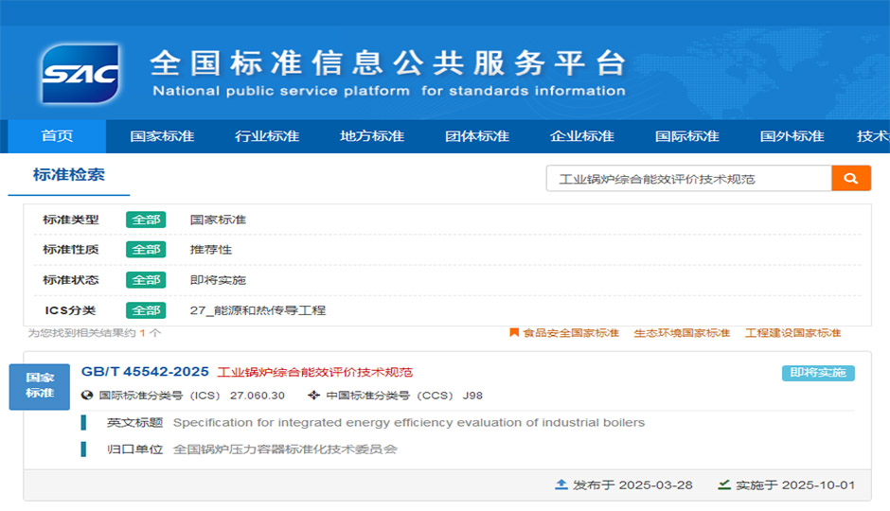This screenshot has width=890, height=511.
Task: Choose 27_能源和热传导工程 ICS category
Action: point(258,310)
